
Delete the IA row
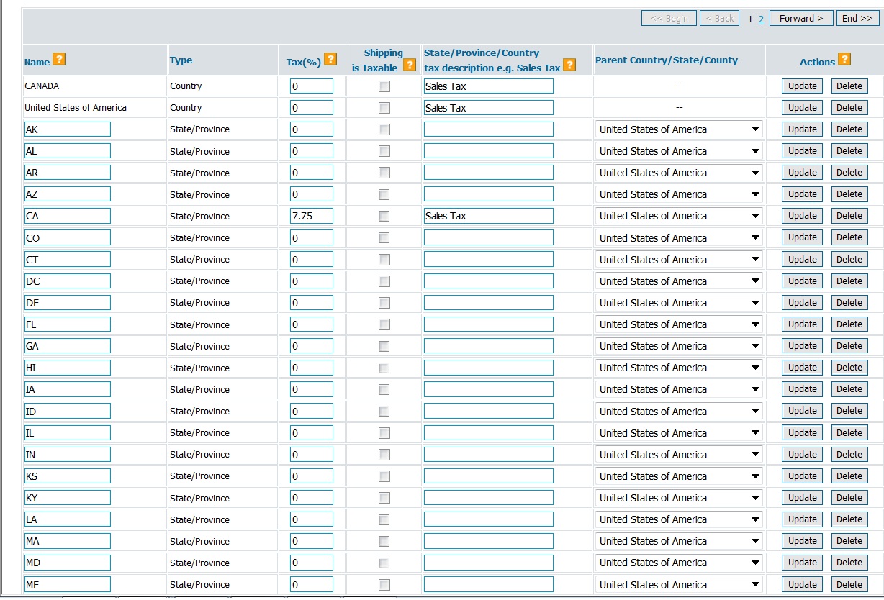[849, 389]
